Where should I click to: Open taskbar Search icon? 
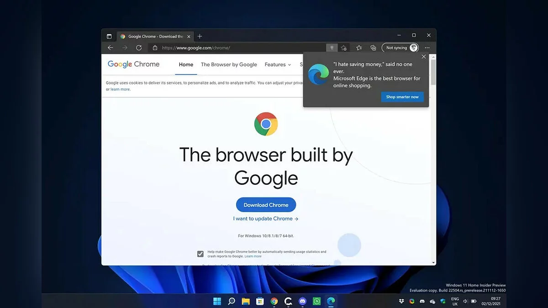(232, 301)
